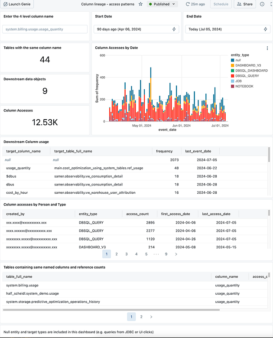
Task: Click next page arrow in same-named columns table
Action: pos(151,317)
